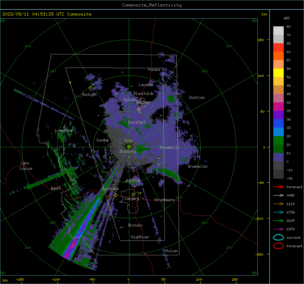Select the Airdrie label
Image resolution: width=304 pixels, height=284 pixels.
tap(133, 180)
